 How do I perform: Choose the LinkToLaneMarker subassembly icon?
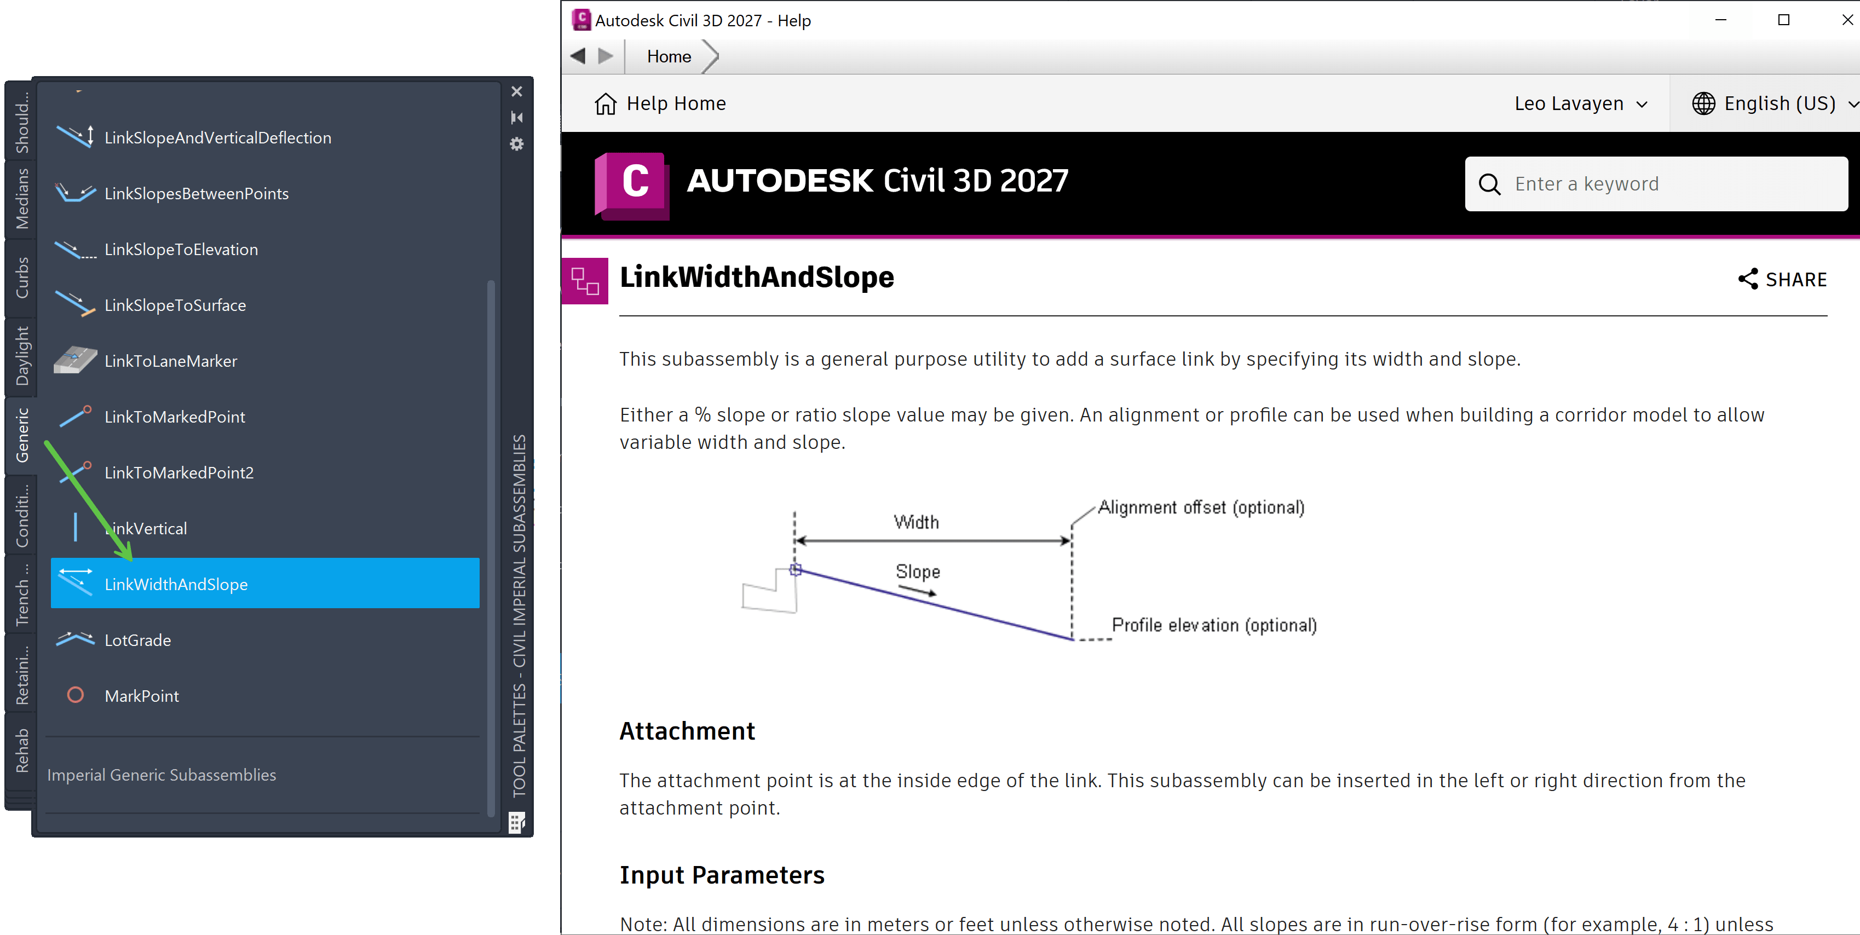75,360
